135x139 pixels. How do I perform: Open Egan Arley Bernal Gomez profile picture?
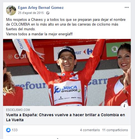[11, 10]
